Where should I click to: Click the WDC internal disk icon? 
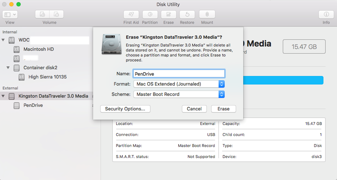pos(12,40)
